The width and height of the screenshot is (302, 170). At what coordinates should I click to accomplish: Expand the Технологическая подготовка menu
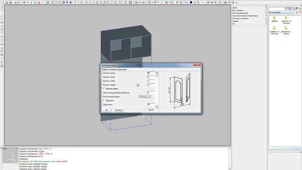point(250,16)
